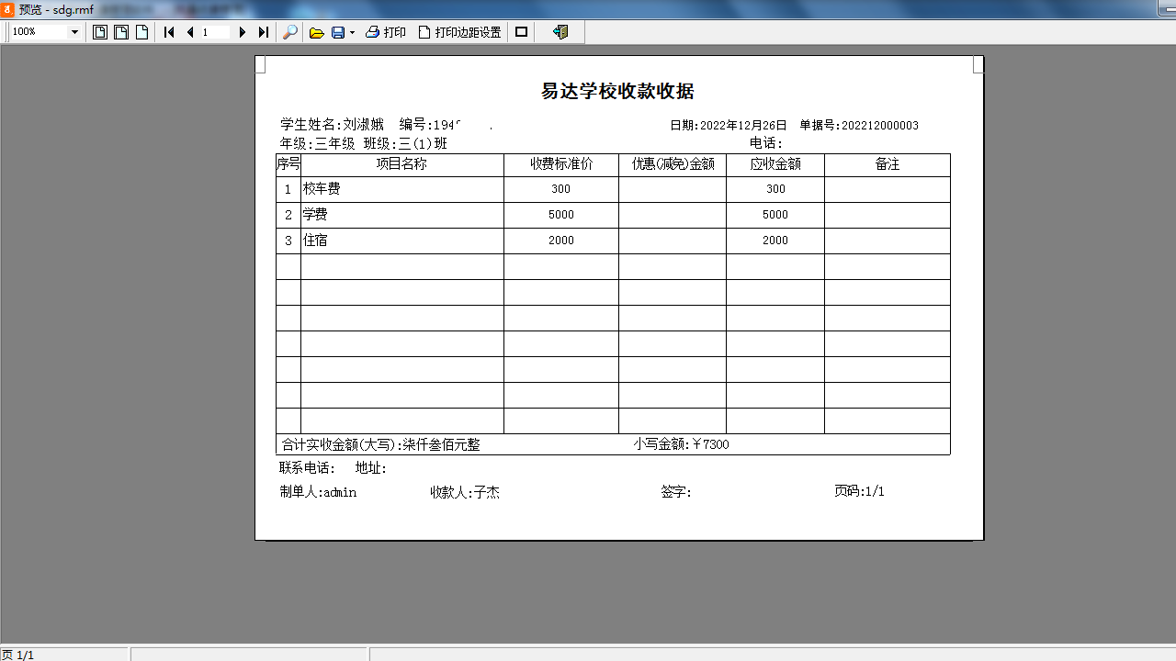Go to the next page
Image resolution: width=1176 pixels, height=661 pixels.
pos(243,32)
